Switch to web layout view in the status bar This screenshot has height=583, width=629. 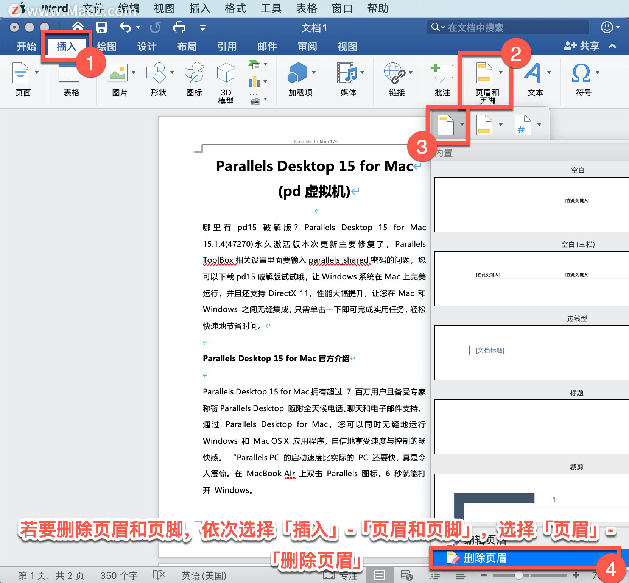(x=406, y=575)
